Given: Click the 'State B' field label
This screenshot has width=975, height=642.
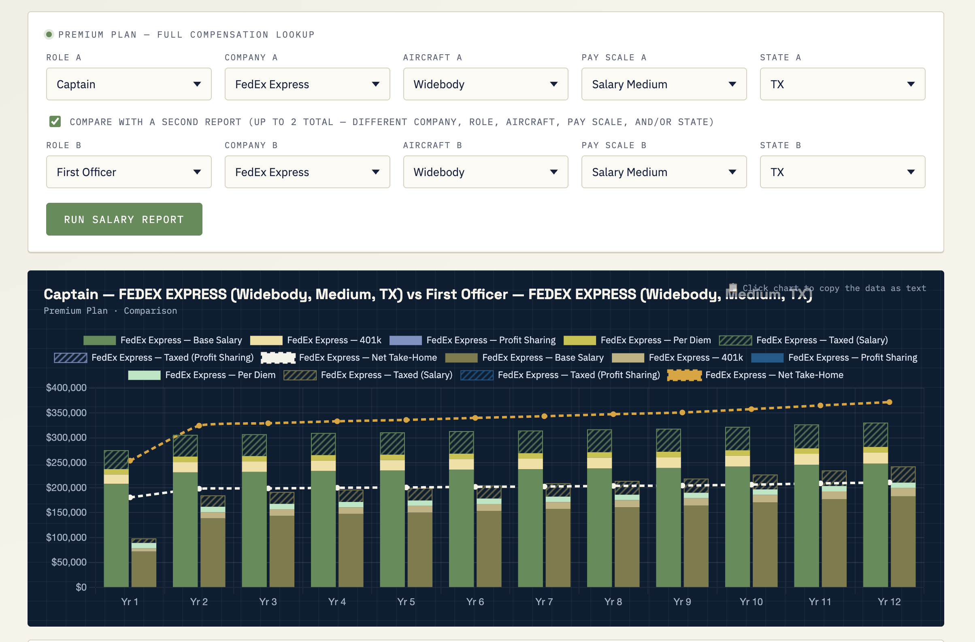Looking at the screenshot, I should point(780,145).
